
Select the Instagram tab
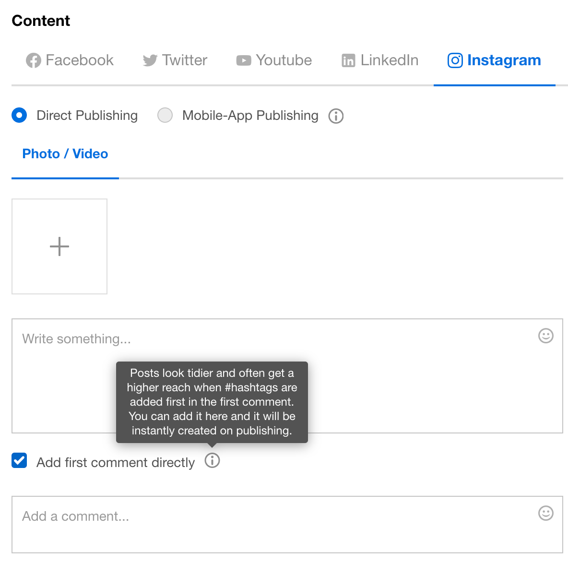point(494,60)
